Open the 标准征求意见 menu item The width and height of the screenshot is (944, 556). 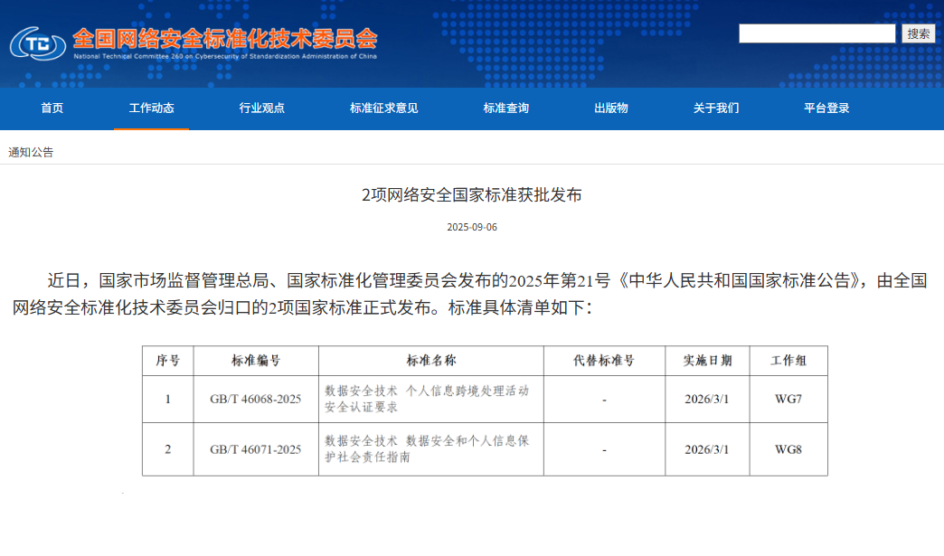click(381, 108)
